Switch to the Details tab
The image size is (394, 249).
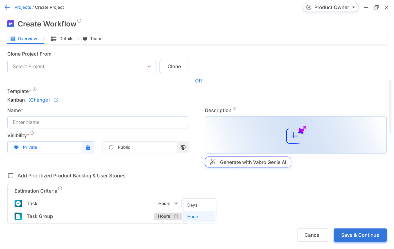pyautogui.click(x=62, y=39)
